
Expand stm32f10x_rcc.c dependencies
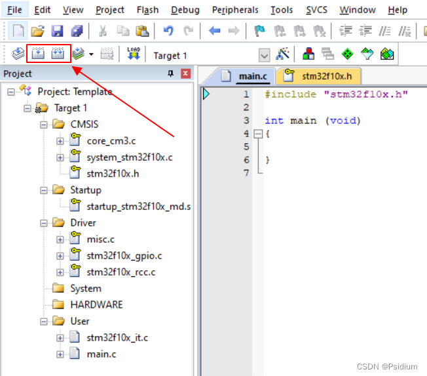[x=60, y=272]
